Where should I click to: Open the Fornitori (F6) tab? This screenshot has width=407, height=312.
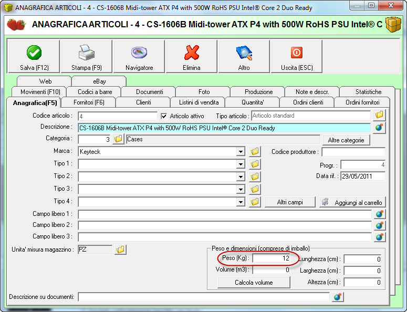(x=89, y=102)
